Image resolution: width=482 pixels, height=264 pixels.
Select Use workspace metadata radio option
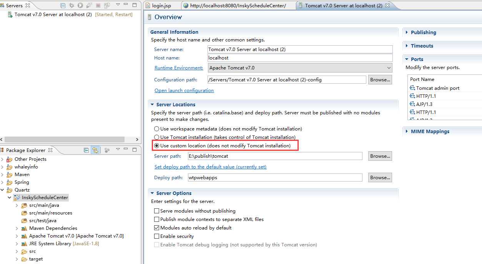[x=156, y=129]
